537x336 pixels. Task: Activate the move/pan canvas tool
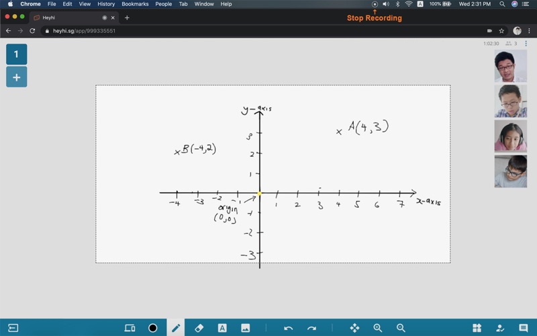(x=354, y=328)
